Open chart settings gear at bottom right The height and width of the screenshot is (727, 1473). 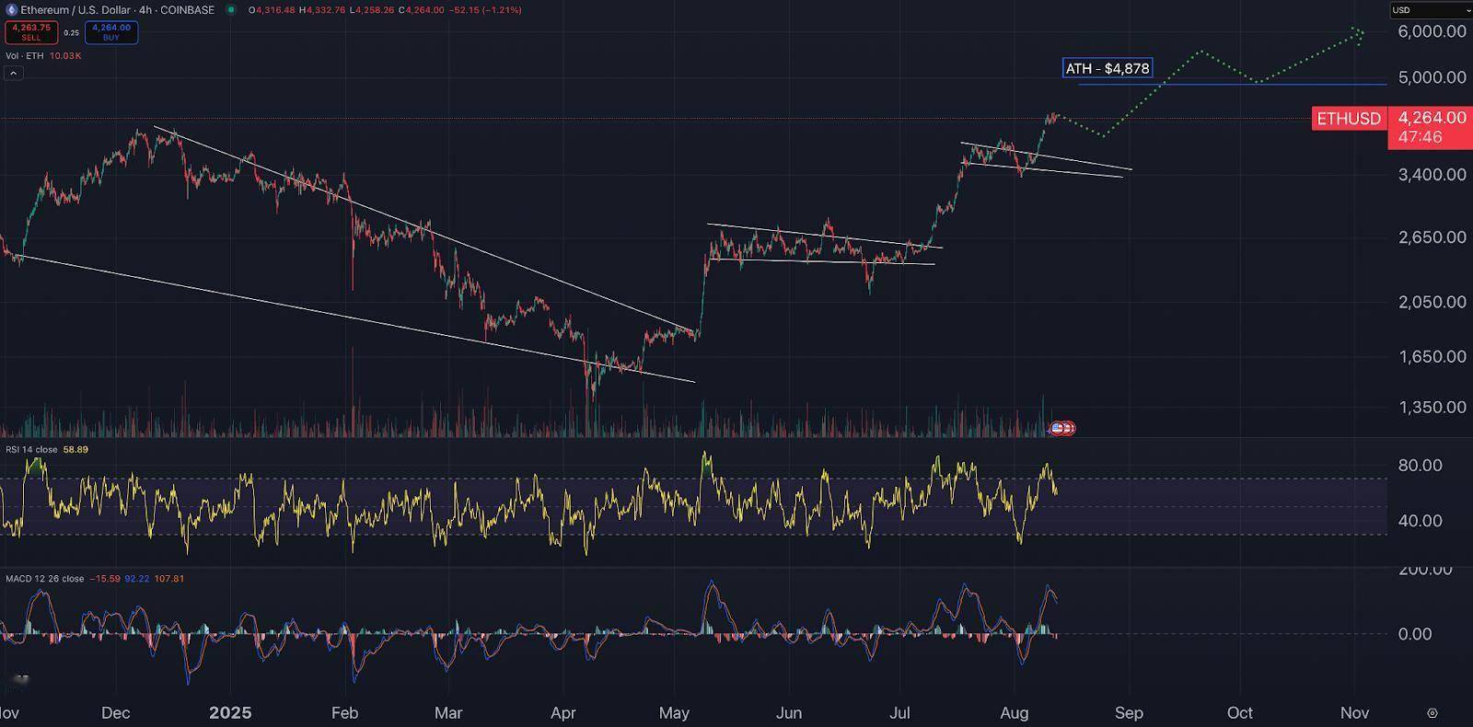(1432, 713)
